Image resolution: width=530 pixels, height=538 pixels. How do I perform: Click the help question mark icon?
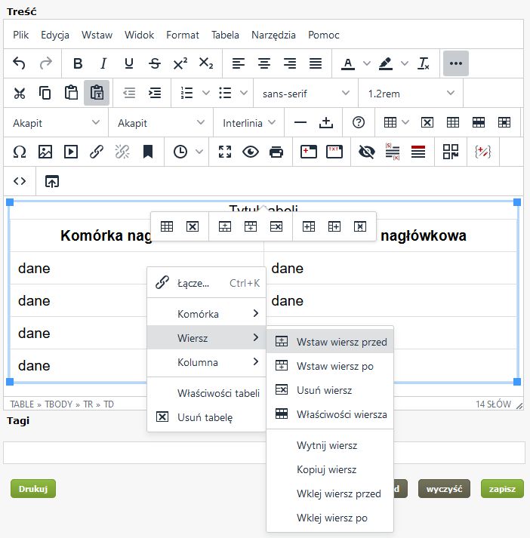(x=359, y=122)
